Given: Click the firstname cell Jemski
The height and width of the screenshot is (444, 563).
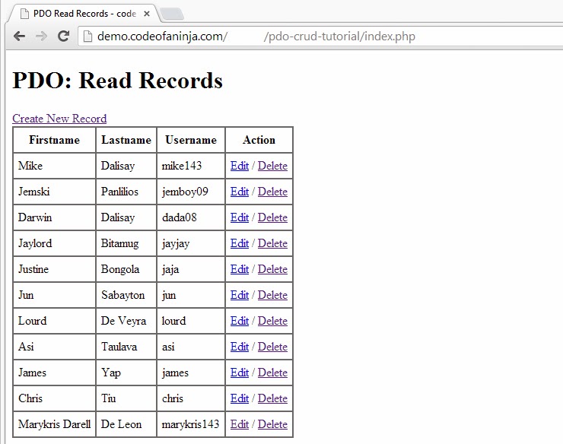Looking at the screenshot, I should click(54, 192).
